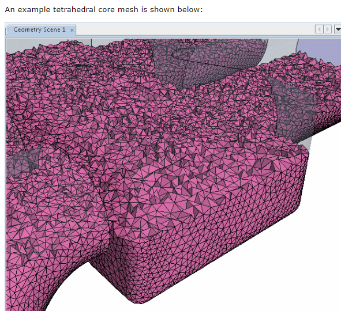Click the tab drag grip beside Geometry Scene 1
Viewport: 341px width, 311px height.
click(x=8, y=30)
